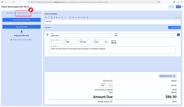Click the browser address bar URL

point(73,2)
